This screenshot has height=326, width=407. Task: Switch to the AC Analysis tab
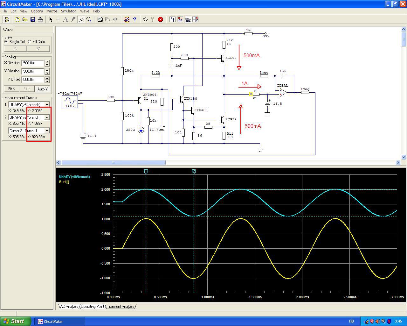tap(69, 307)
